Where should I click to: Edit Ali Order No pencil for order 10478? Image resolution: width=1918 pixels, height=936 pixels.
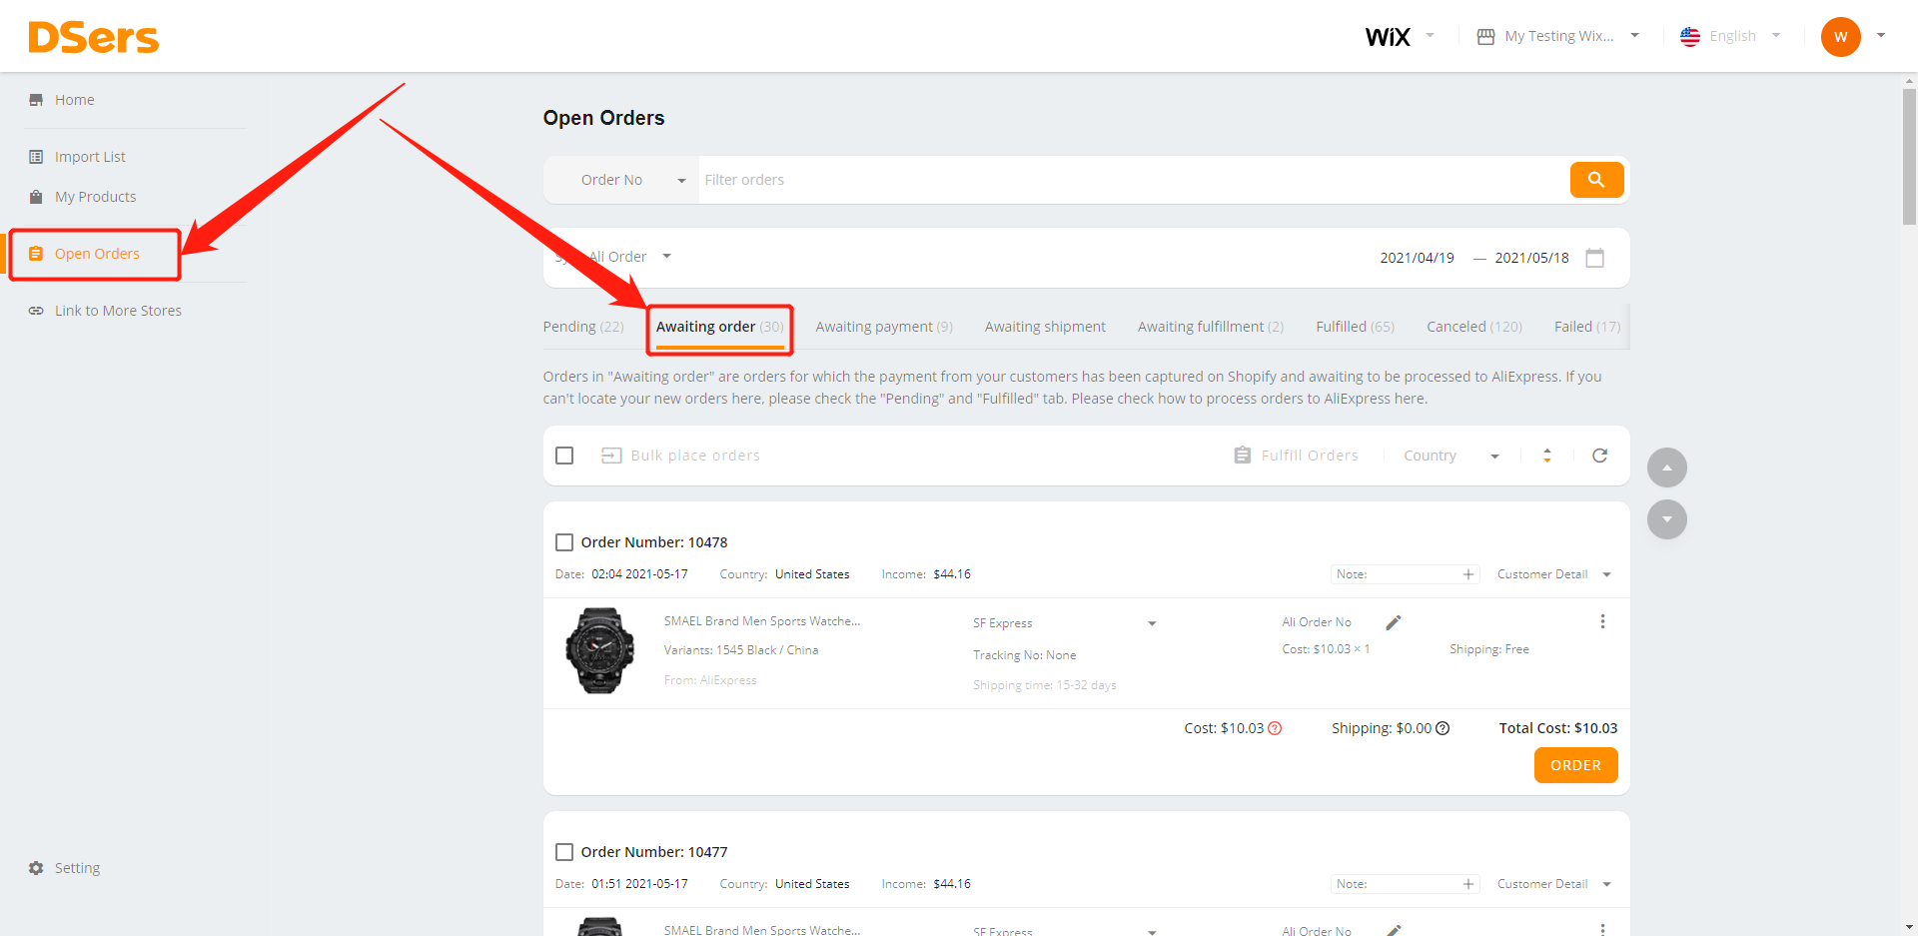pos(1394,622)
